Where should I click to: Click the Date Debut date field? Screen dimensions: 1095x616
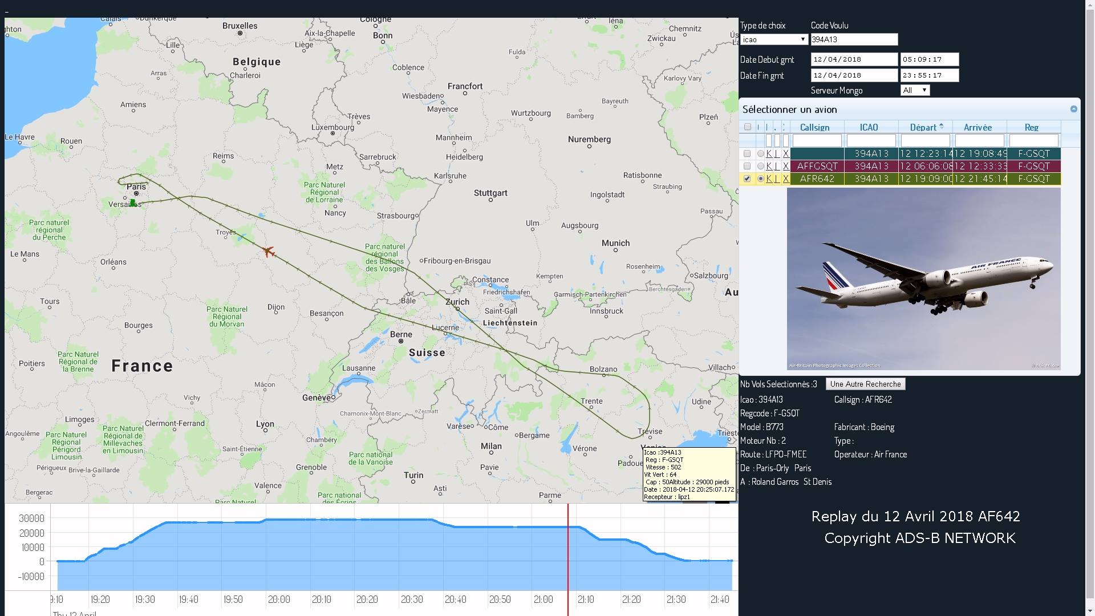pyautogui.click(x=854, y=59)
